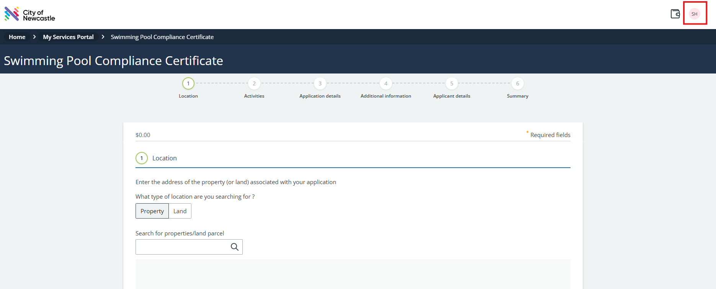The width and height of the screenshot is (716, 289).
Task: Select step 4 Additional information
Action: 386,83
